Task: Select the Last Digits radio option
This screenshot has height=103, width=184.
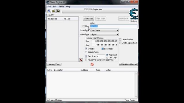Action: point(107,58)
